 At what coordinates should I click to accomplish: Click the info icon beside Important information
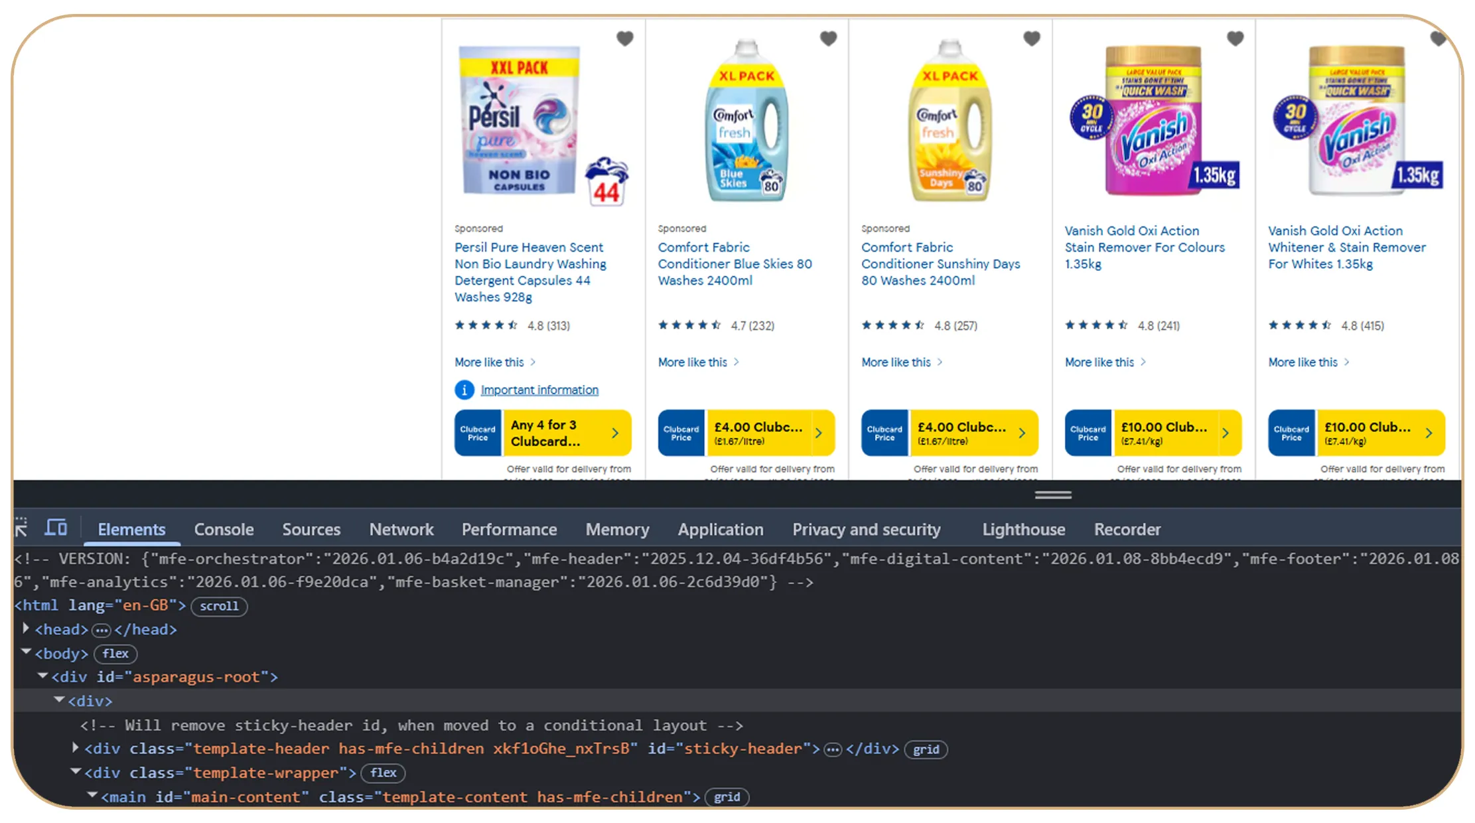(464, 390)
